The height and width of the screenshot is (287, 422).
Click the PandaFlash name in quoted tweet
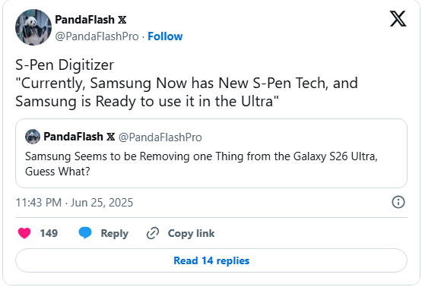pyautogui.click(x=73, y=137)
